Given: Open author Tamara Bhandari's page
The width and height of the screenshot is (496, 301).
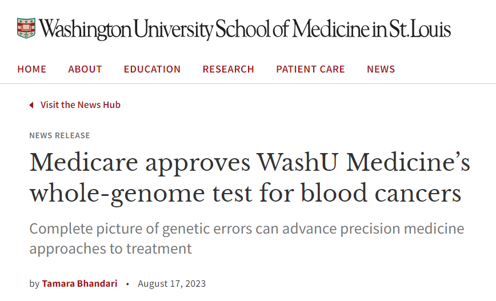Looking at the screenshot, I should click(x=79, y=283).
